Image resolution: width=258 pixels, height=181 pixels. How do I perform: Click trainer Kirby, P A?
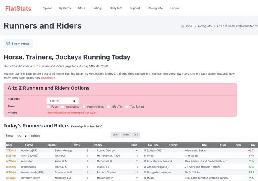coord(60,161)
